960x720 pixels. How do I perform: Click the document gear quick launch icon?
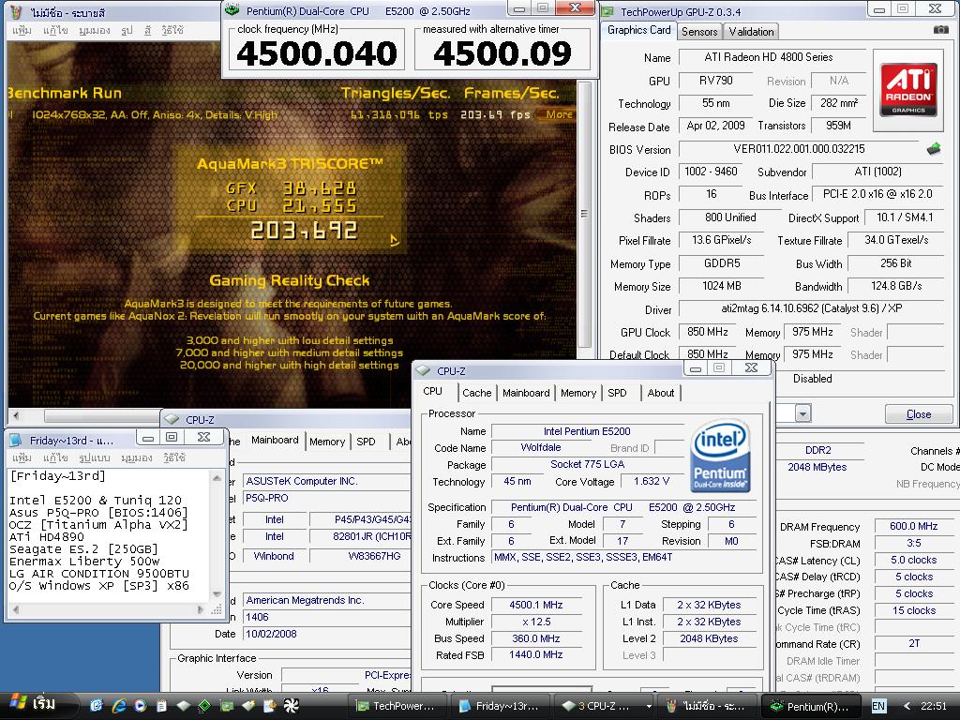(x=269, y=706)
